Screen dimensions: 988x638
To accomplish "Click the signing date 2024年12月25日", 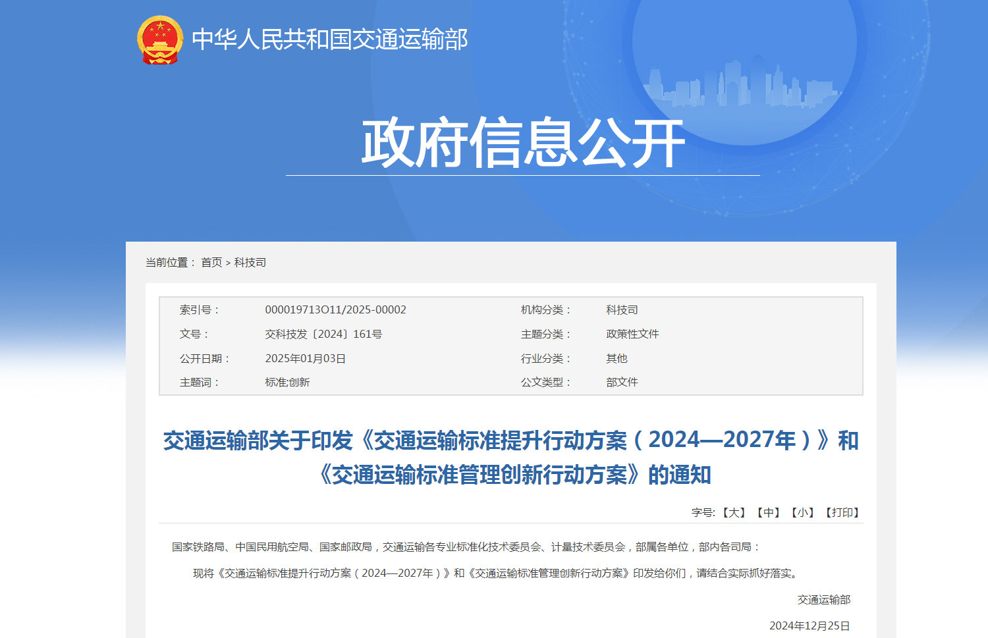I will (x=810, y=626).
